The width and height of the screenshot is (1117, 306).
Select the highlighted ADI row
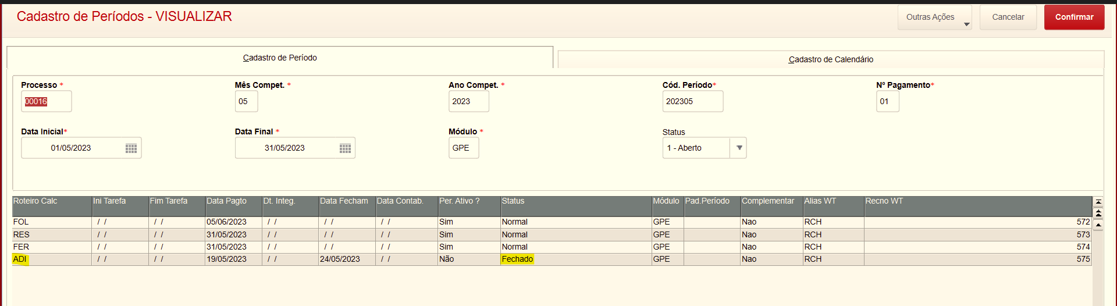52,259
